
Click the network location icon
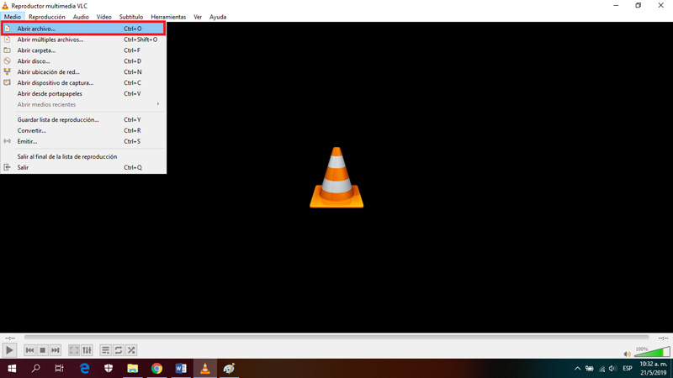coord(8,71)
